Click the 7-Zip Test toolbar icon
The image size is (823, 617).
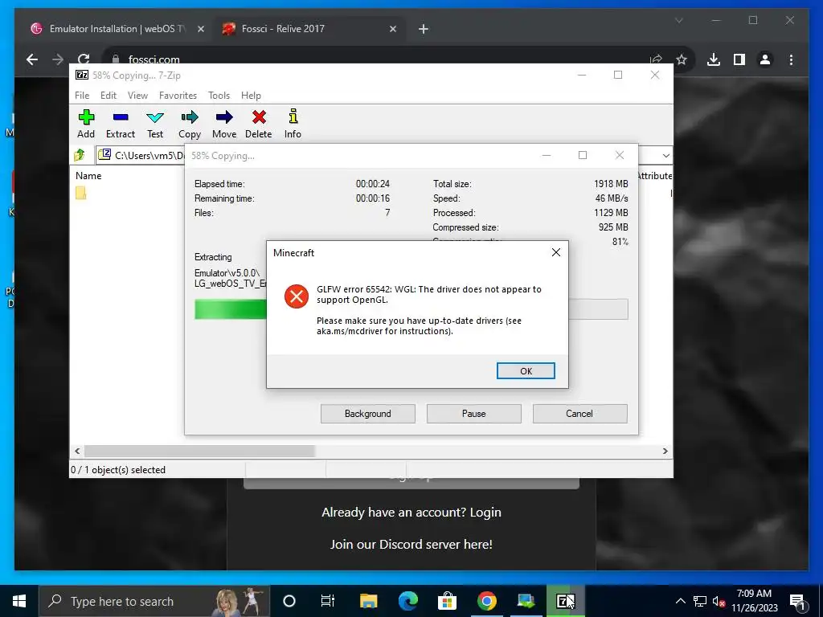point(155,125)
